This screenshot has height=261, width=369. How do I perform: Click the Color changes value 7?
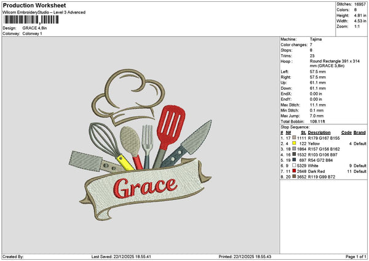(311, 45)
